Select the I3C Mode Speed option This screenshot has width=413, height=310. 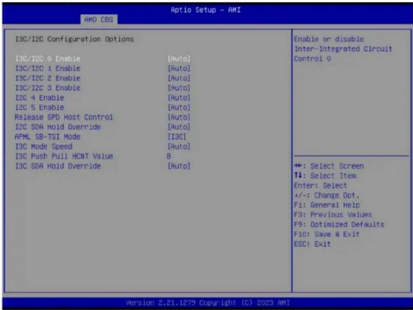click(x=43, y=146)
